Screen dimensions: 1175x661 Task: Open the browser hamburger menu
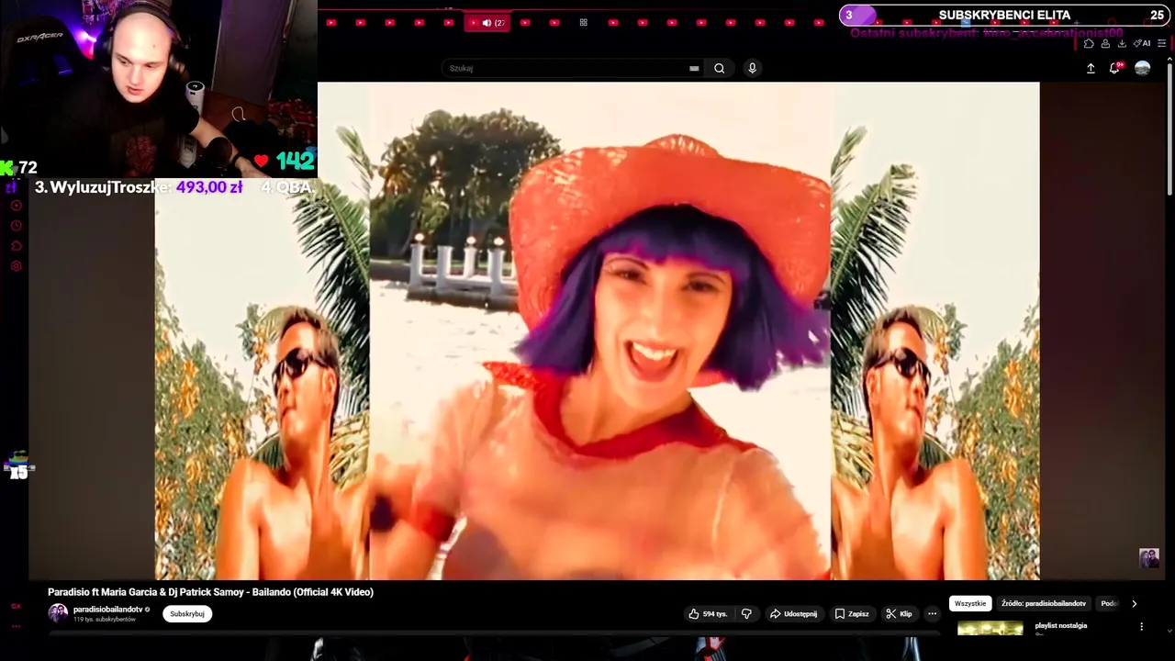click(x=1162, y=43)
